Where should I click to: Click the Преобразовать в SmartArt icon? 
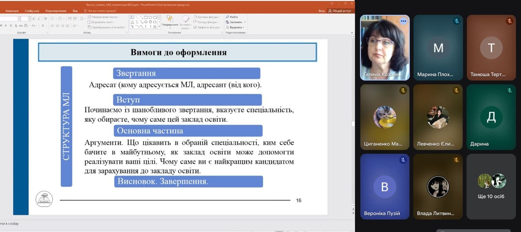click(89, 27)
